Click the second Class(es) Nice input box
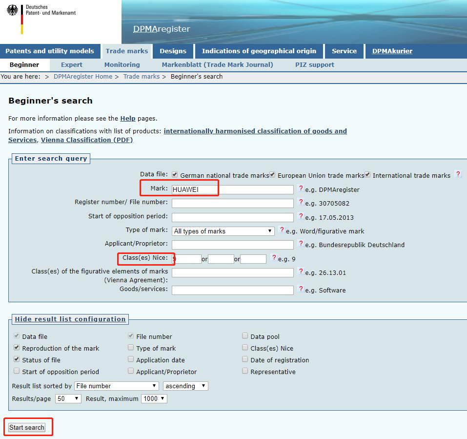Viewport: 467px width, 439px height. (x=221, y=259)
